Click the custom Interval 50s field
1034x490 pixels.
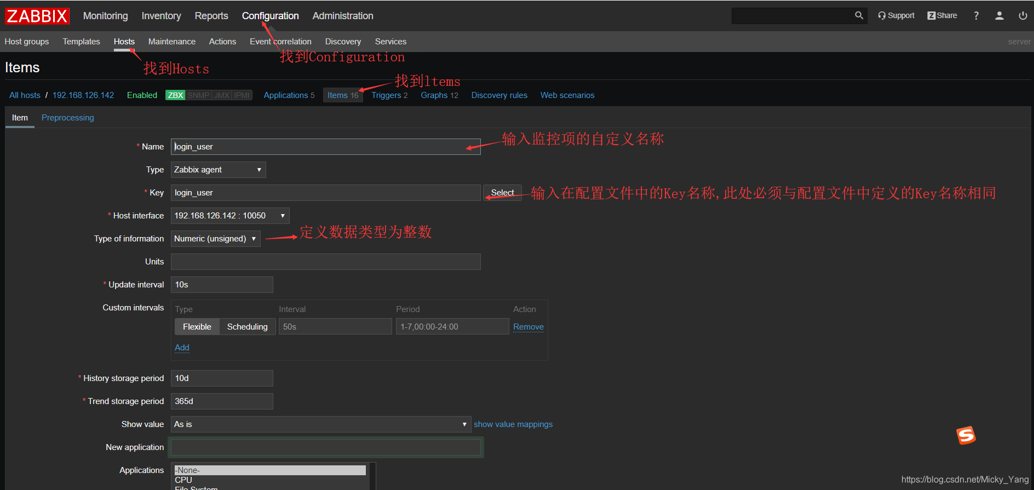click(335, 327)
